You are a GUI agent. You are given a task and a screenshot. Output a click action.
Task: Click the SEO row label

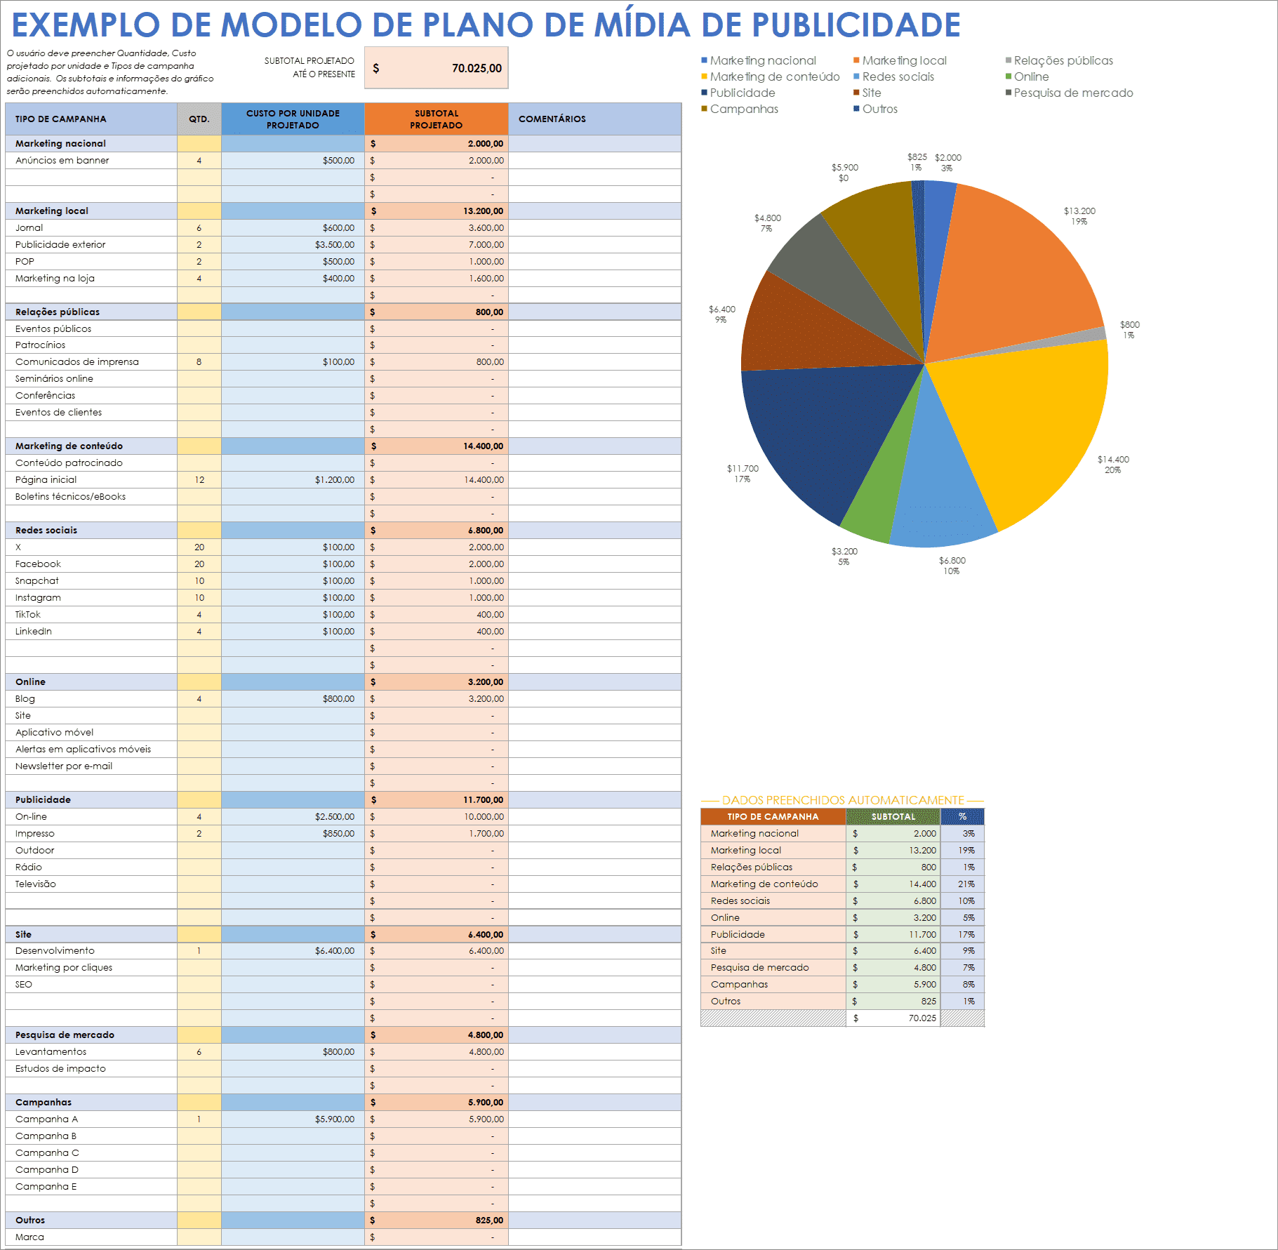24,984
